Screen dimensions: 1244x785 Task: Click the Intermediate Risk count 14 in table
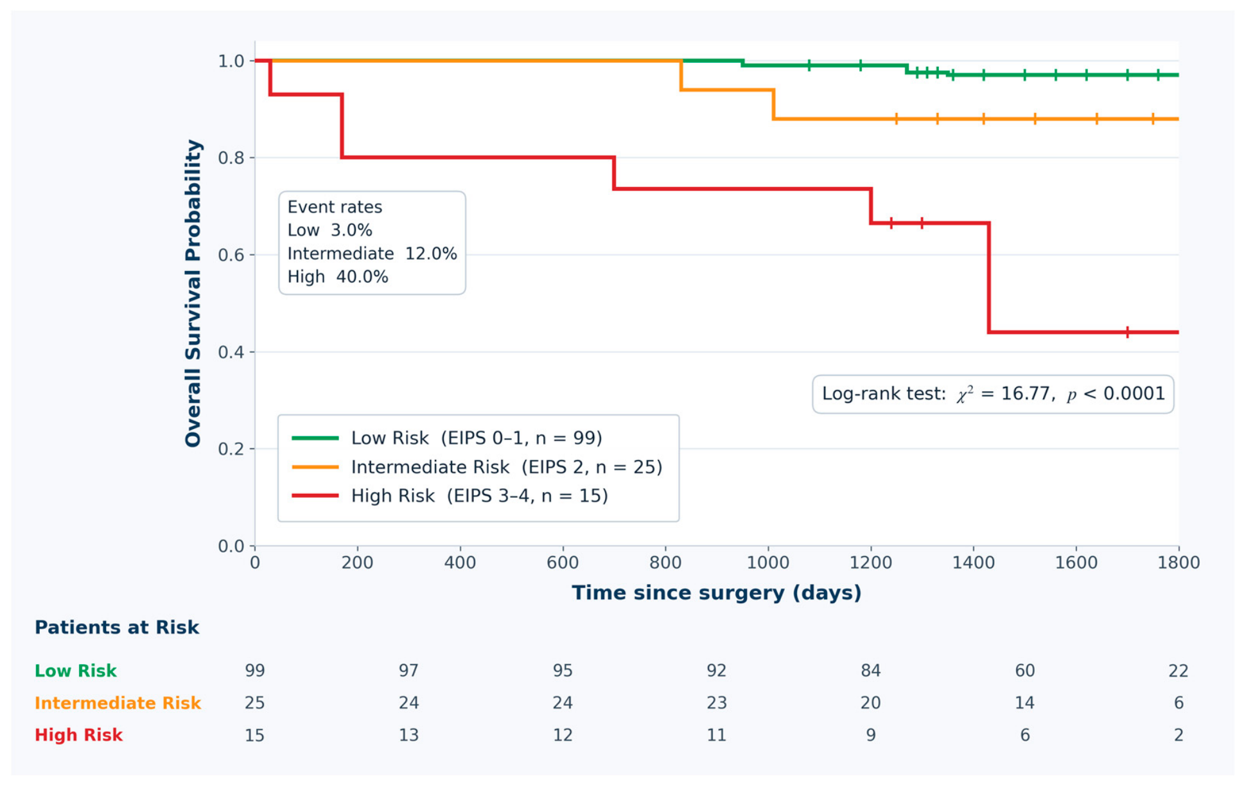pyautogui.click(x=1024, y=703)
